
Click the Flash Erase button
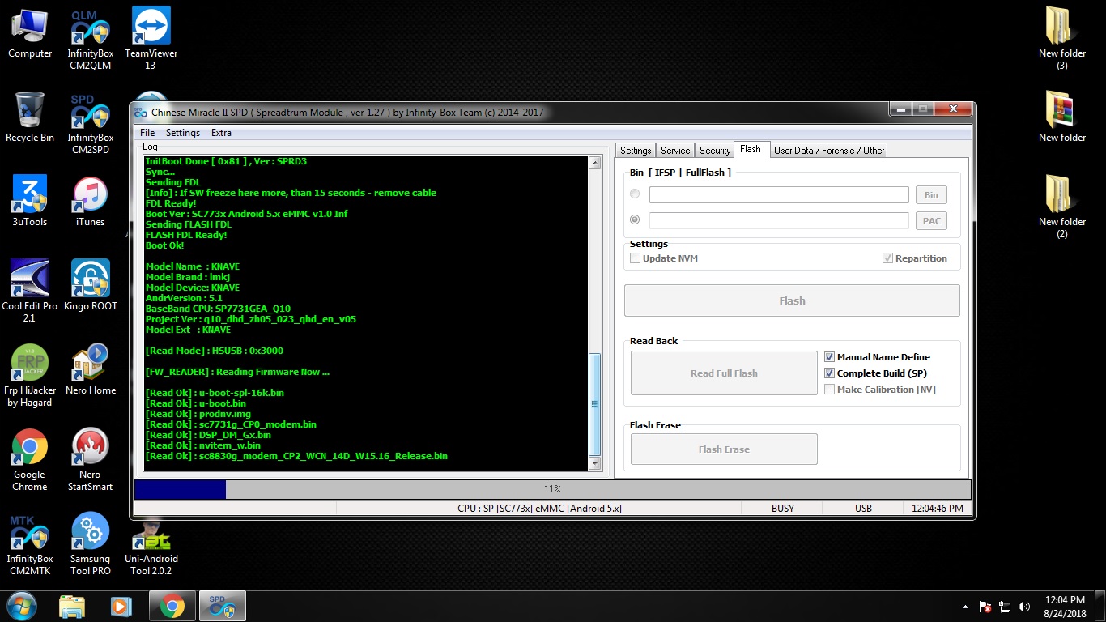click(x=724, y=449)
